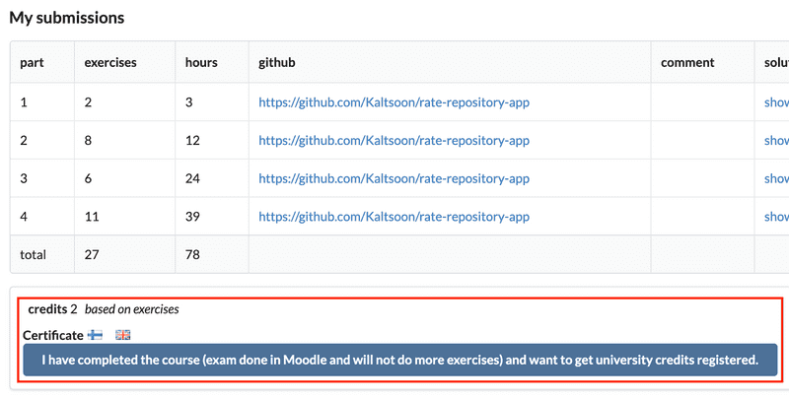Open part 1 GitHub repository link
Viewport: 789px width, 399px height.
click(394, 102)
